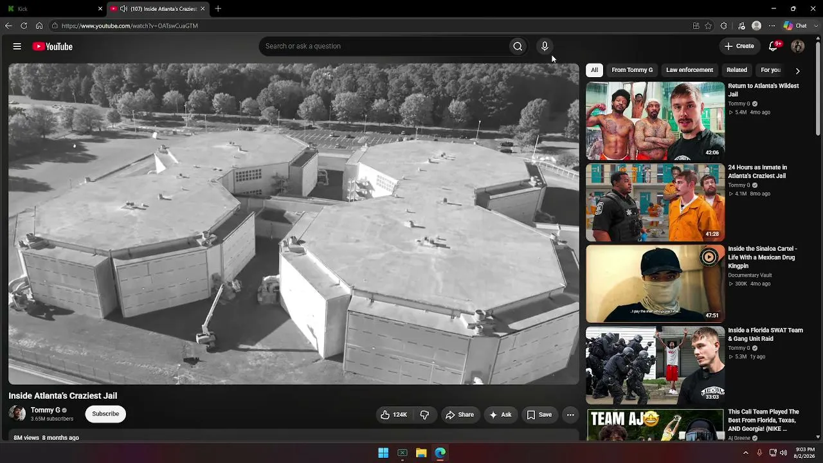Viewport: 823px width, 463px height.
Task: Open volume settings in the system tray
Action: (x=784, y=453)
